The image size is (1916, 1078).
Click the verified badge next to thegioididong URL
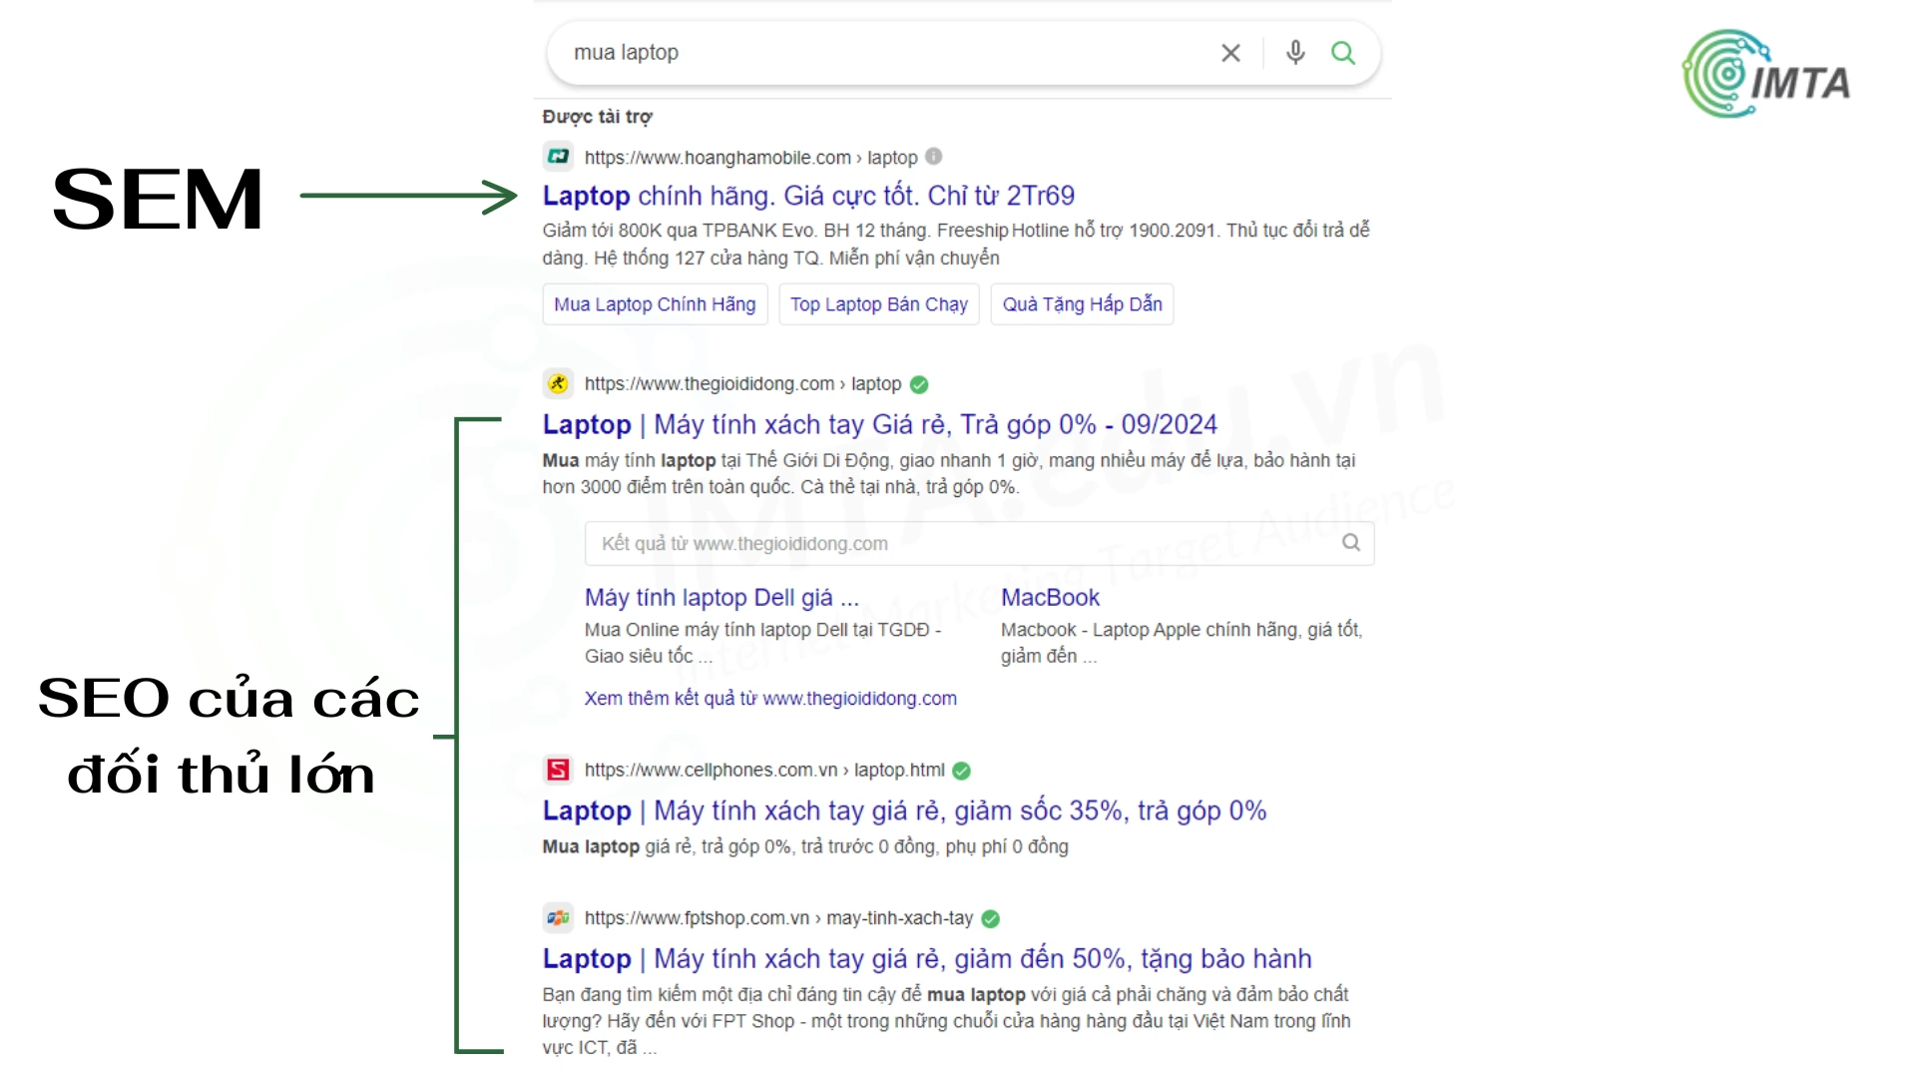pos(919,384)
